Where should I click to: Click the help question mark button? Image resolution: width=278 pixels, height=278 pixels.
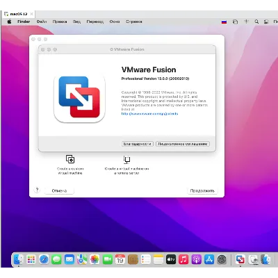(x=37, y=190)
